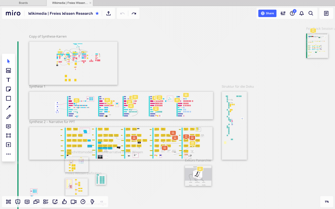Select the cursor tool in left toolbar
The width and height of the screenshot is (335, 209).
(x=9, y=62)
